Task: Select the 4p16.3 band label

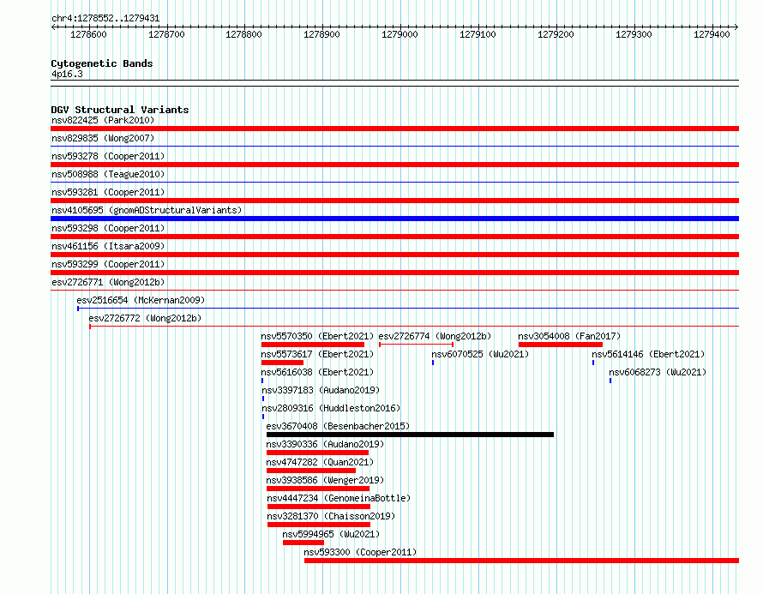Action: (67, 75)
